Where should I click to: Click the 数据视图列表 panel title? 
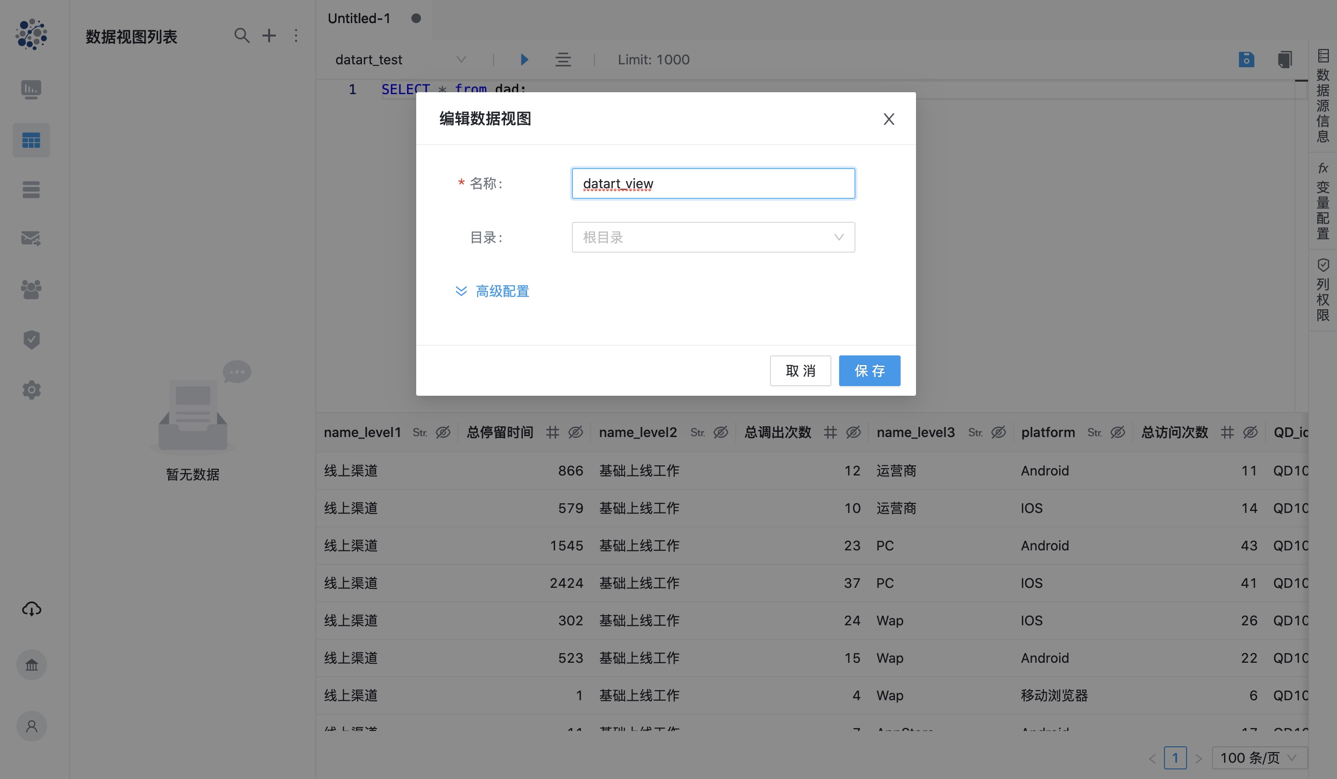[x=132, y=37]
